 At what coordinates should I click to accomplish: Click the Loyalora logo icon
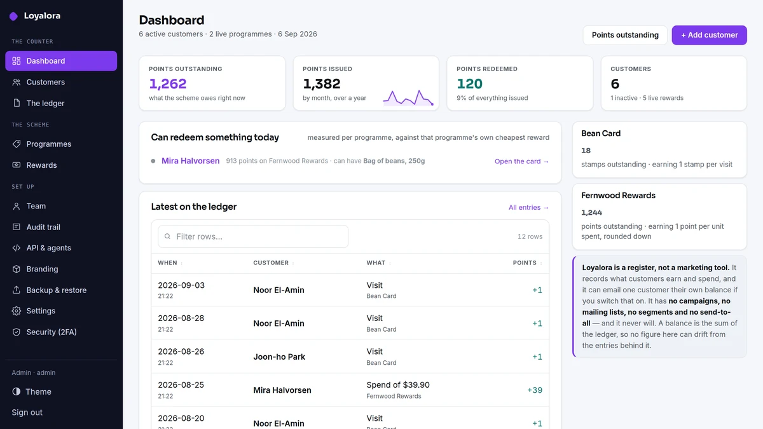pos(13,16)
